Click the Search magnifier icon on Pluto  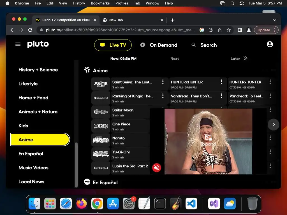click(x=193, y=45)
